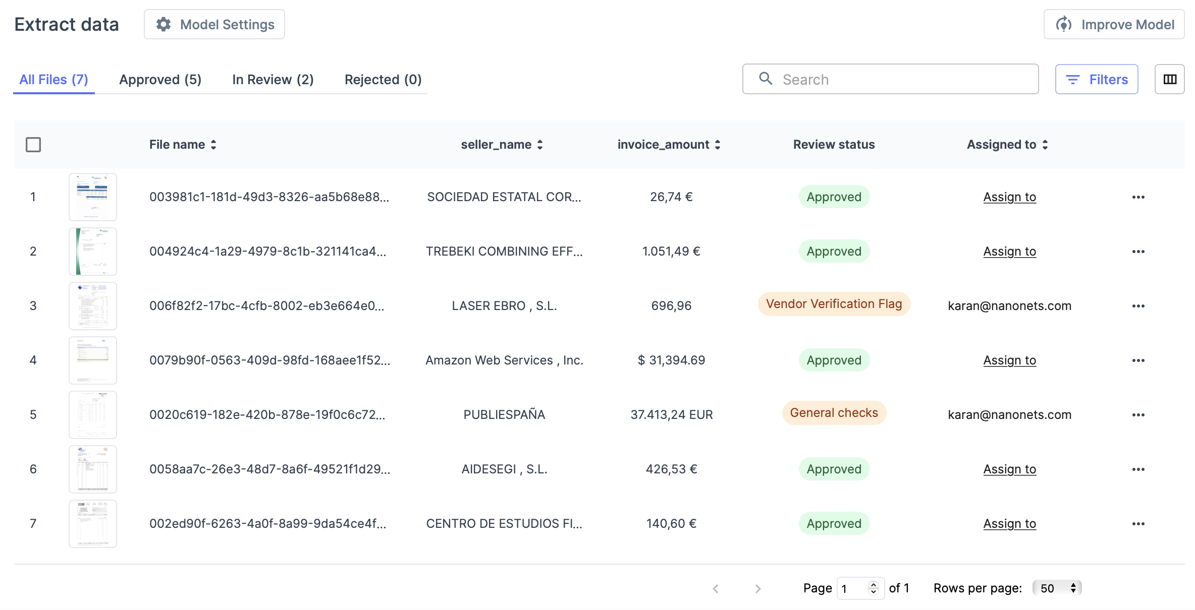Screen dimensions: 1195x610
Task: Click the Improve Model button
Action: (x=1114, y=24)
